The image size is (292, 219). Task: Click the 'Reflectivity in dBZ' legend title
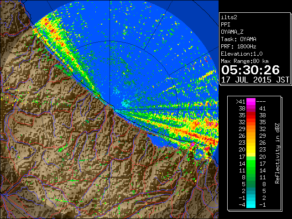coord(277,153)
